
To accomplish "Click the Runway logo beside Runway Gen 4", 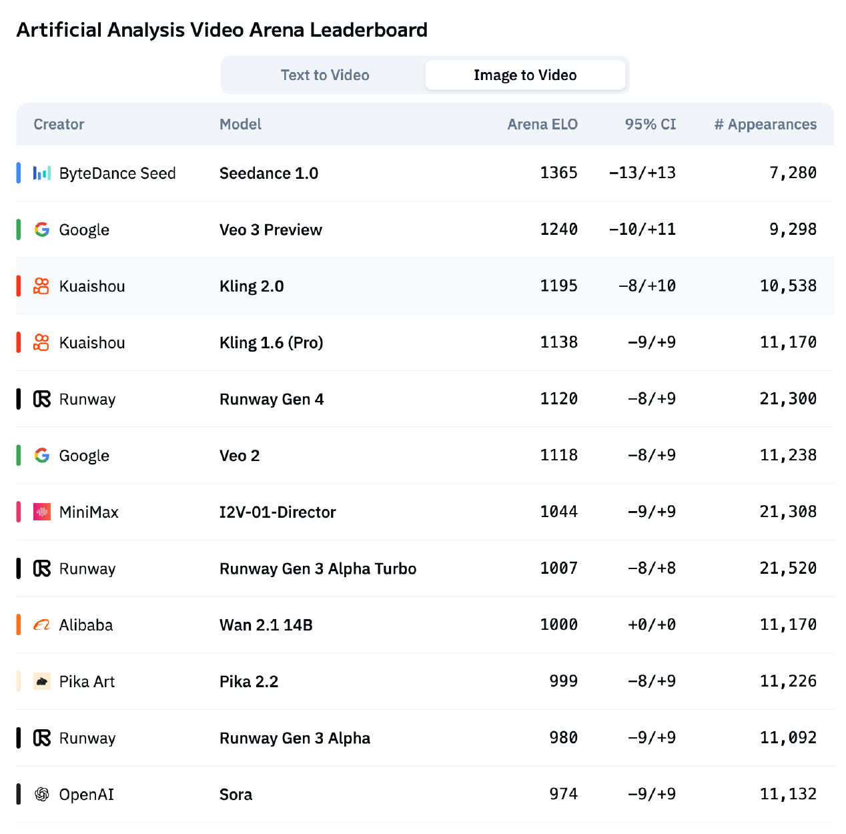I will (42, 399).
